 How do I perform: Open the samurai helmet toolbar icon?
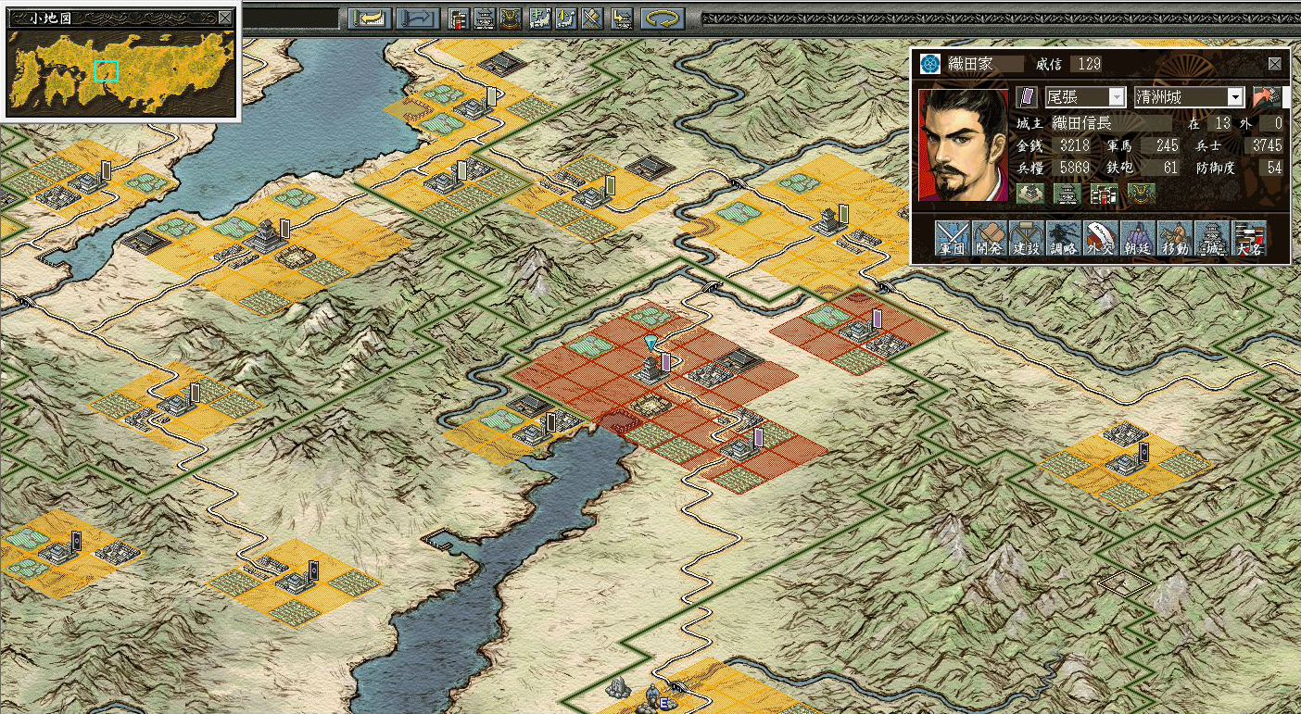click(510, 18)
